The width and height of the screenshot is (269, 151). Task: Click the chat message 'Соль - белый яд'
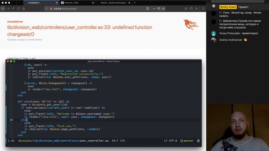pyautogui.click(x=240, y=14)
